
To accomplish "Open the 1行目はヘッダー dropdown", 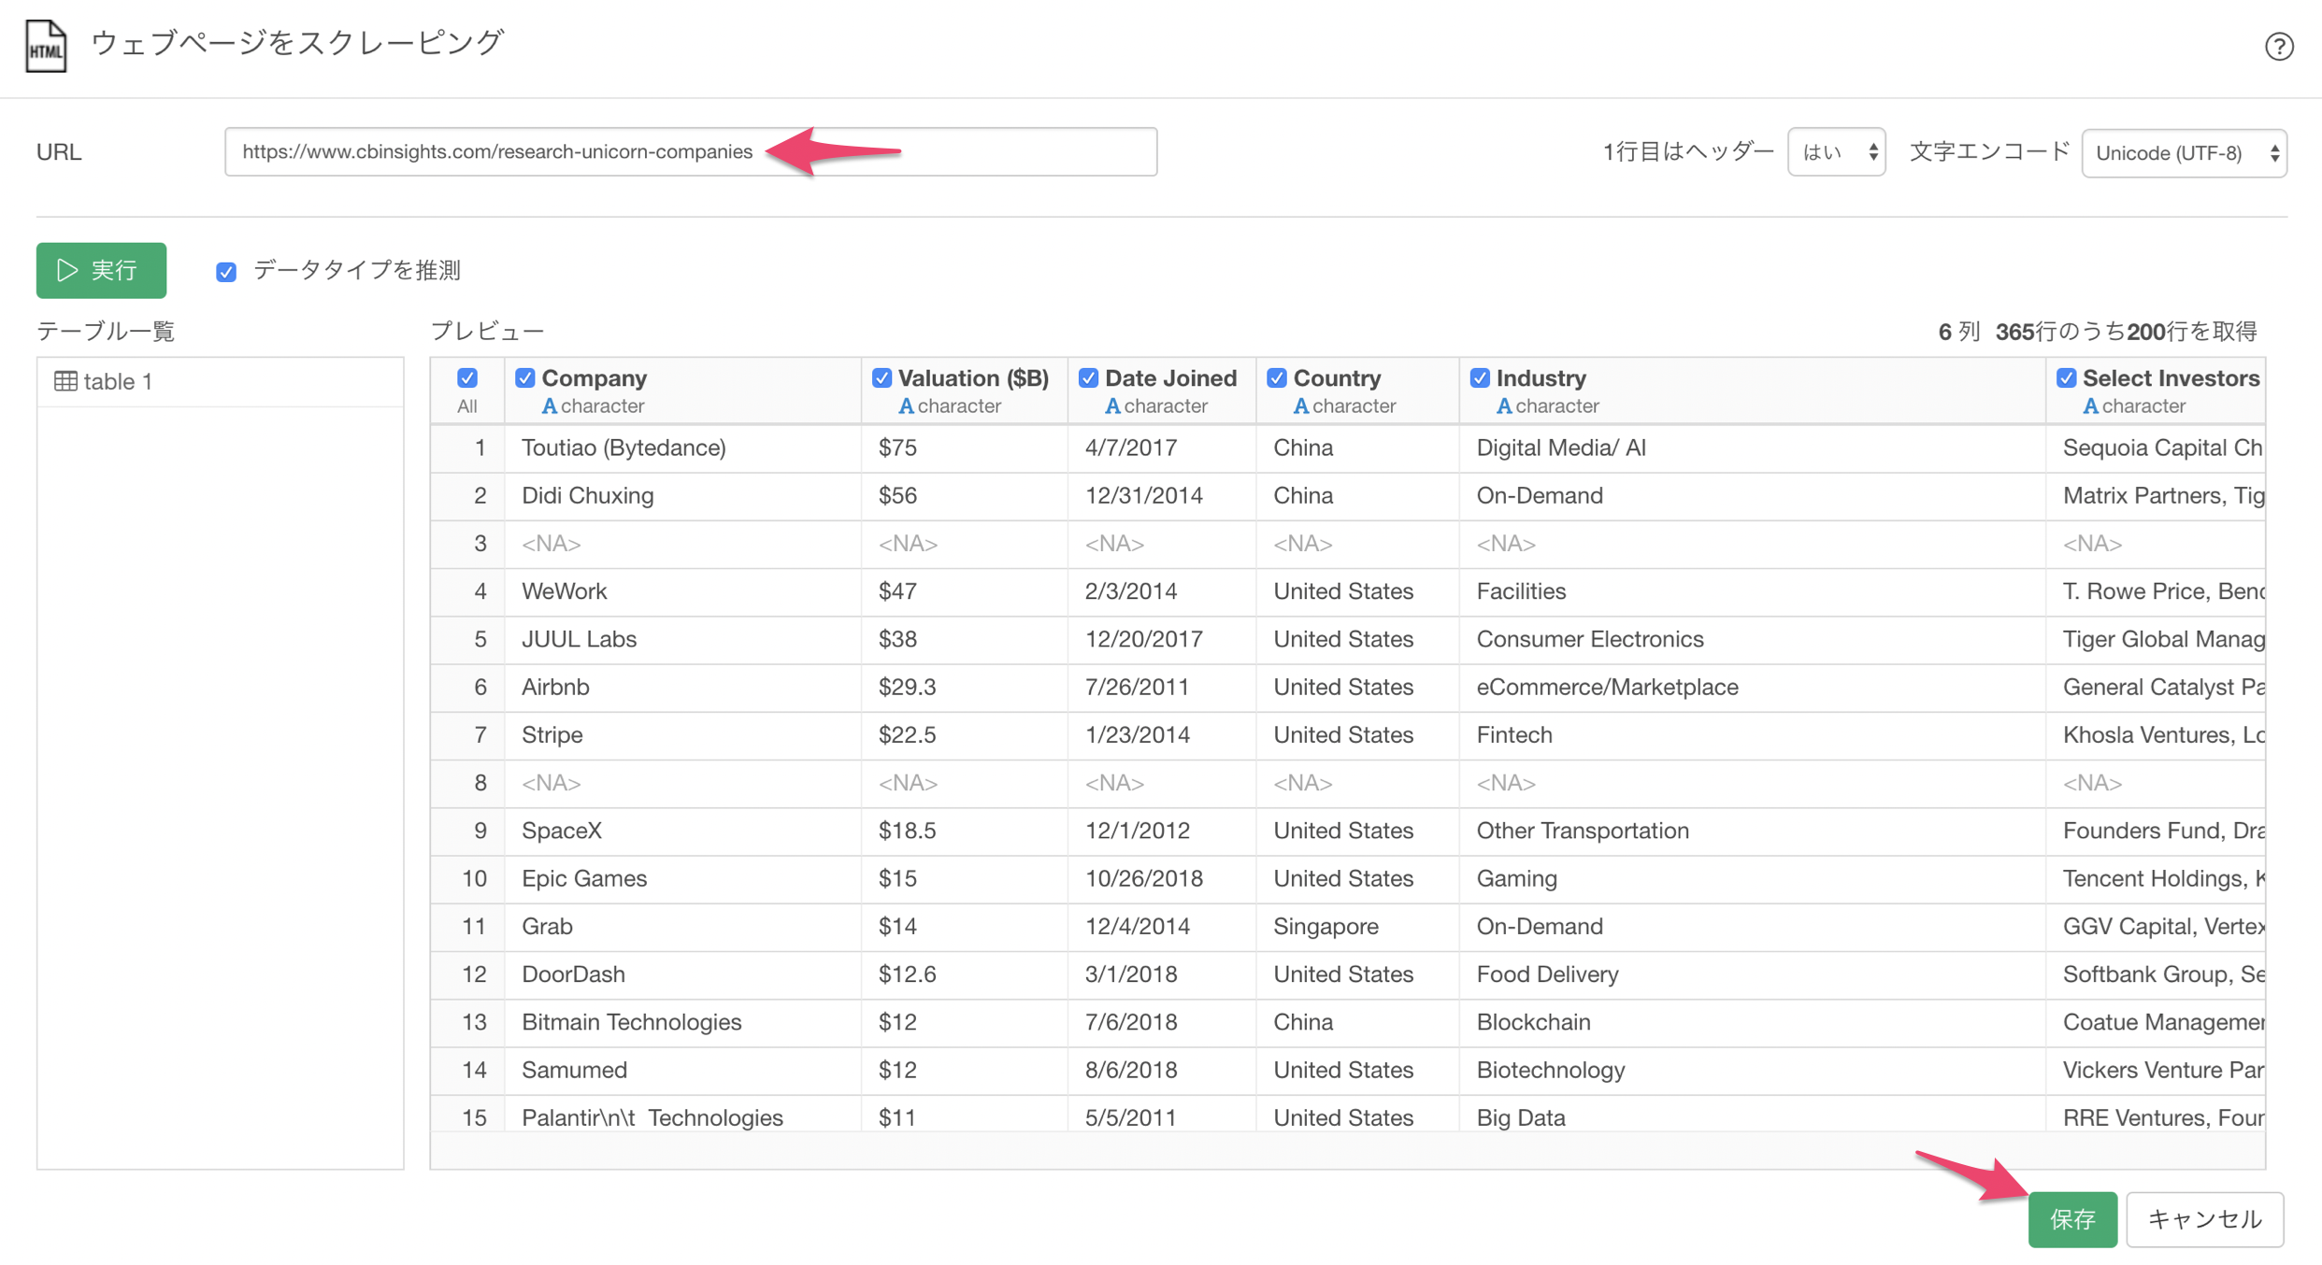I will pyautogui.click(x=1837, y=152).
